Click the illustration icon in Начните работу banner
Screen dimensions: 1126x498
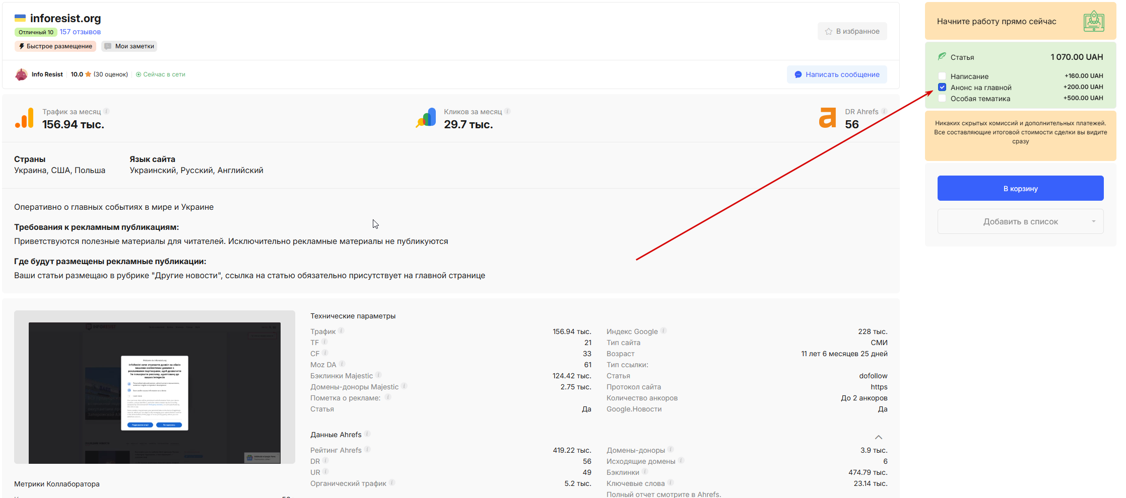point(1094,21)
